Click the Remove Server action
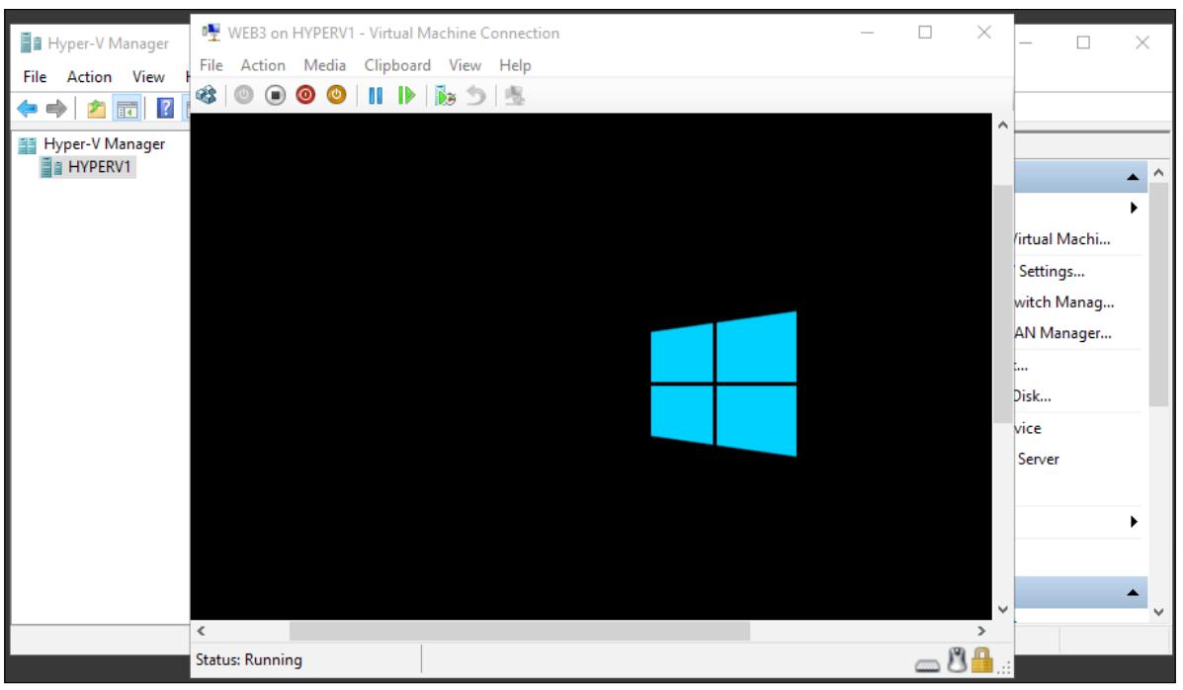This screenshot has height=690, width=1183. click(1038, 459)
